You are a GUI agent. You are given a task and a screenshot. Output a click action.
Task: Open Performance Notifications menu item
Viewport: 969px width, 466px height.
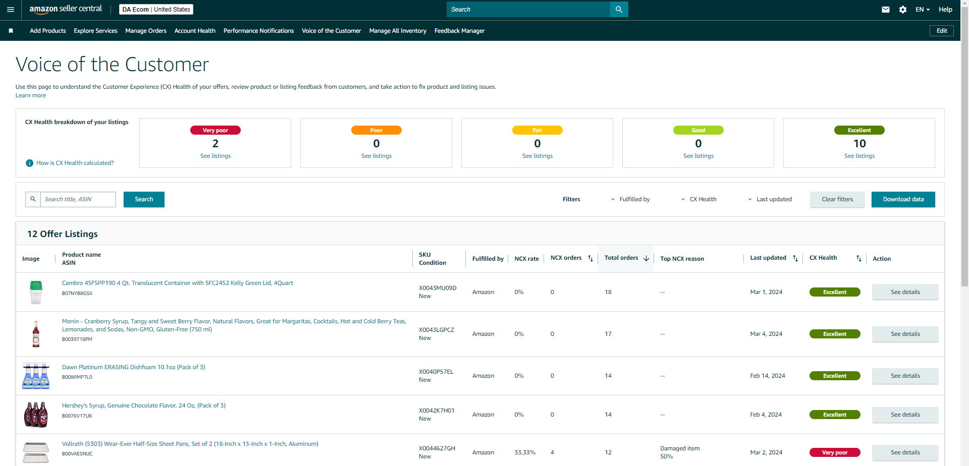(258, 31)
